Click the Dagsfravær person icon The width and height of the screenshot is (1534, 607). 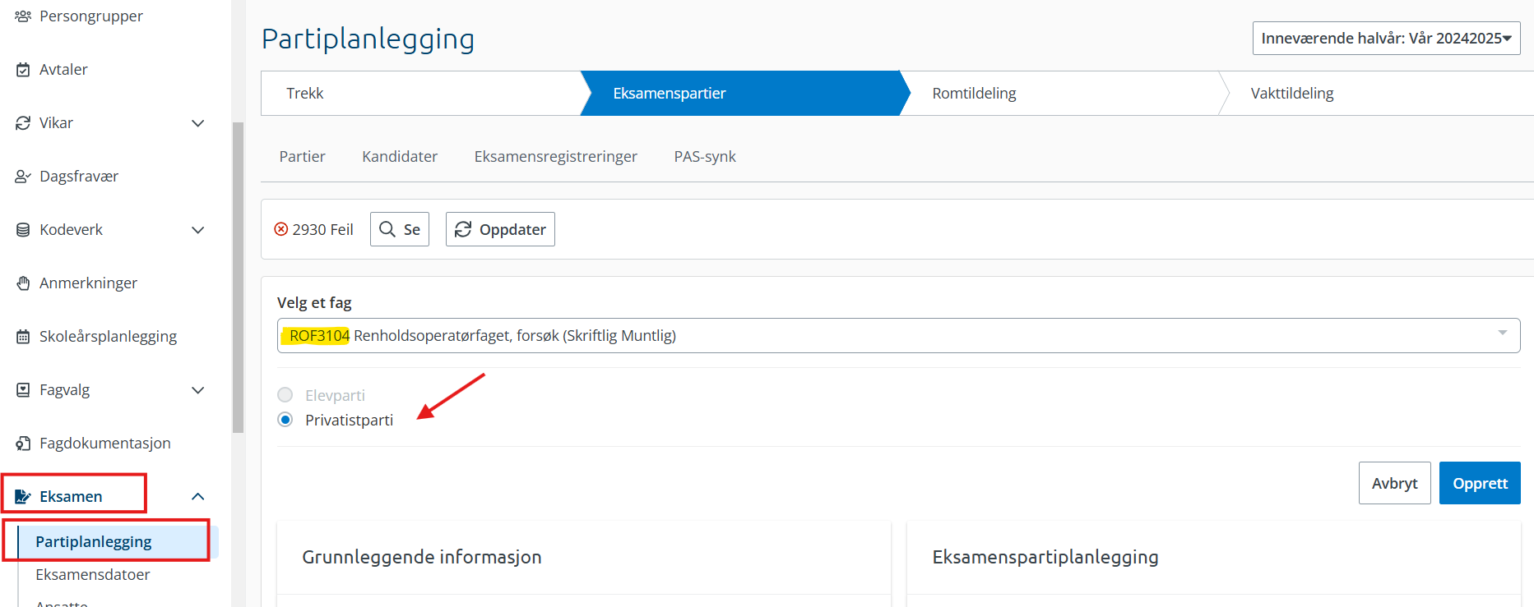[x=23, y=177]
